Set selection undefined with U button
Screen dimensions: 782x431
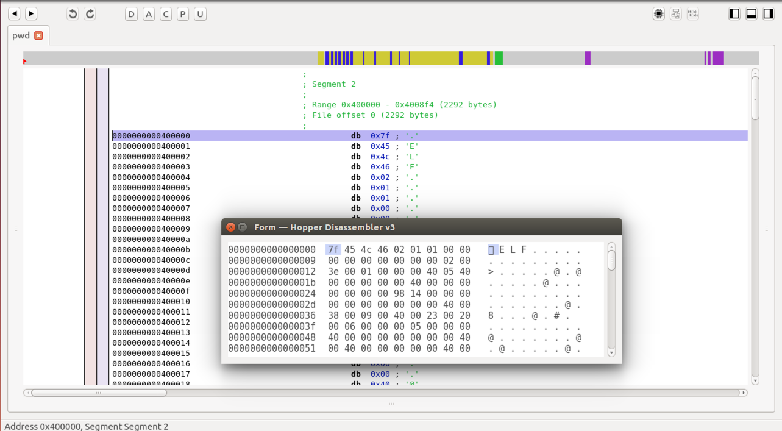point(200,14)
